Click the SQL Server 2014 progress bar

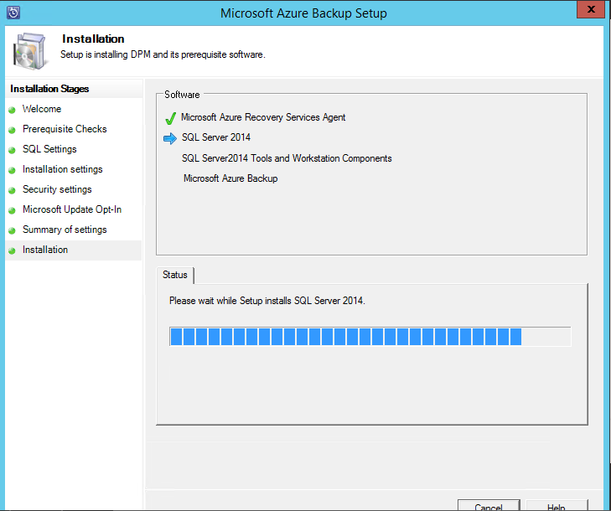pos(370,337)
